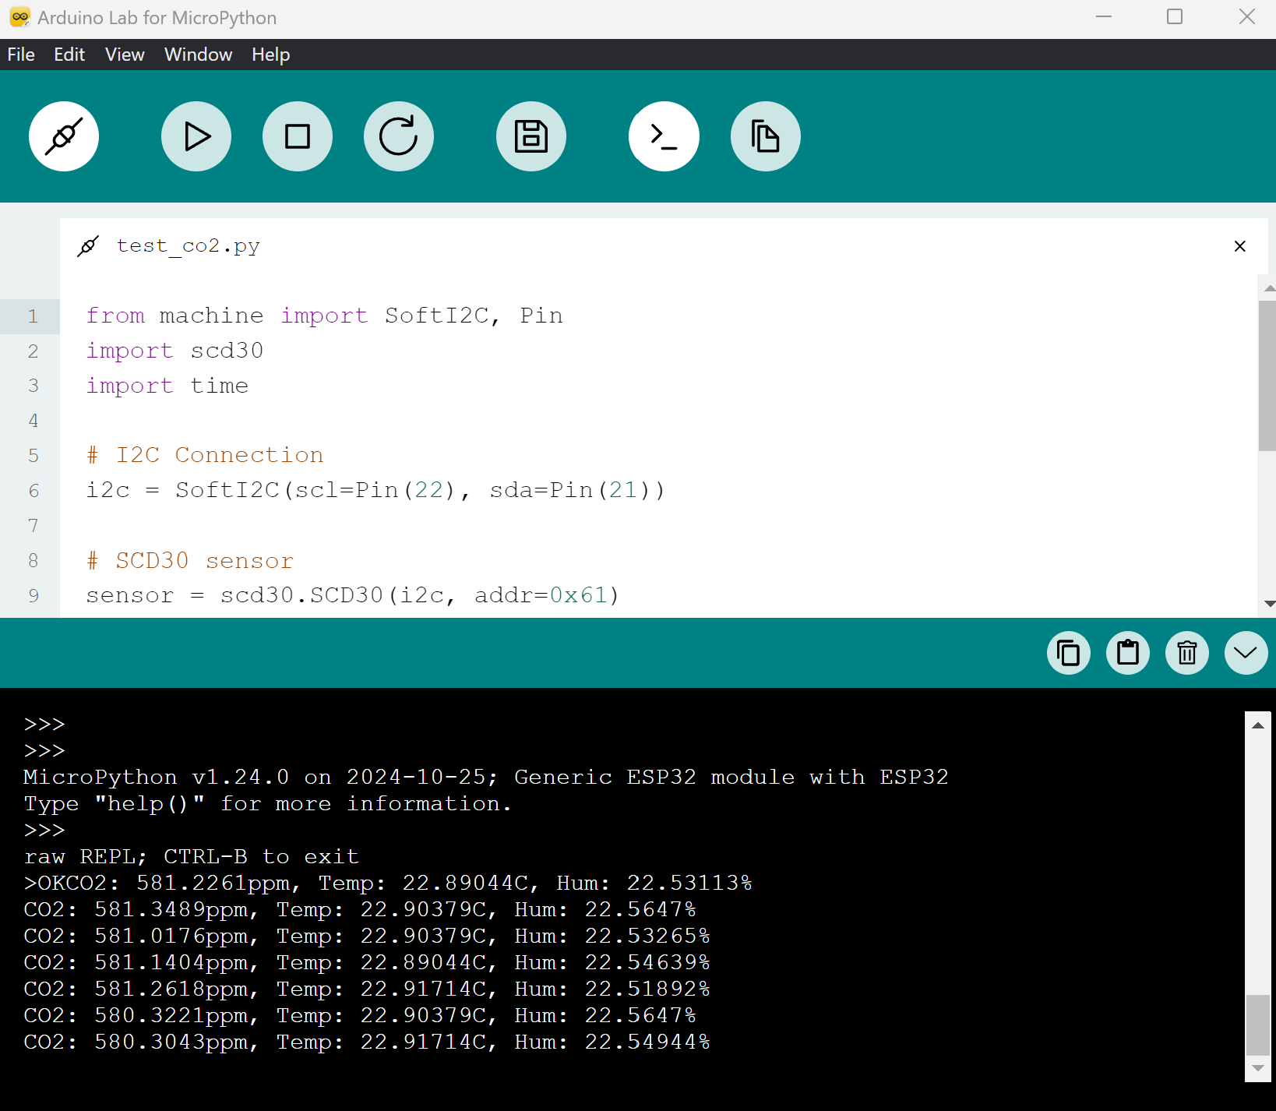Click the terminal reading 'CO2: 581.0176ppm'
Viewport: 1276px width, 1111px height.
pos(367,936)
